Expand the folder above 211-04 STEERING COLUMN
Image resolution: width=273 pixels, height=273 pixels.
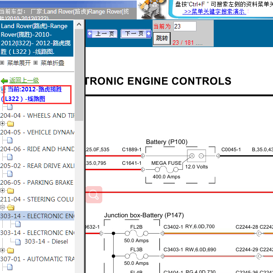(x=2, y=190)
